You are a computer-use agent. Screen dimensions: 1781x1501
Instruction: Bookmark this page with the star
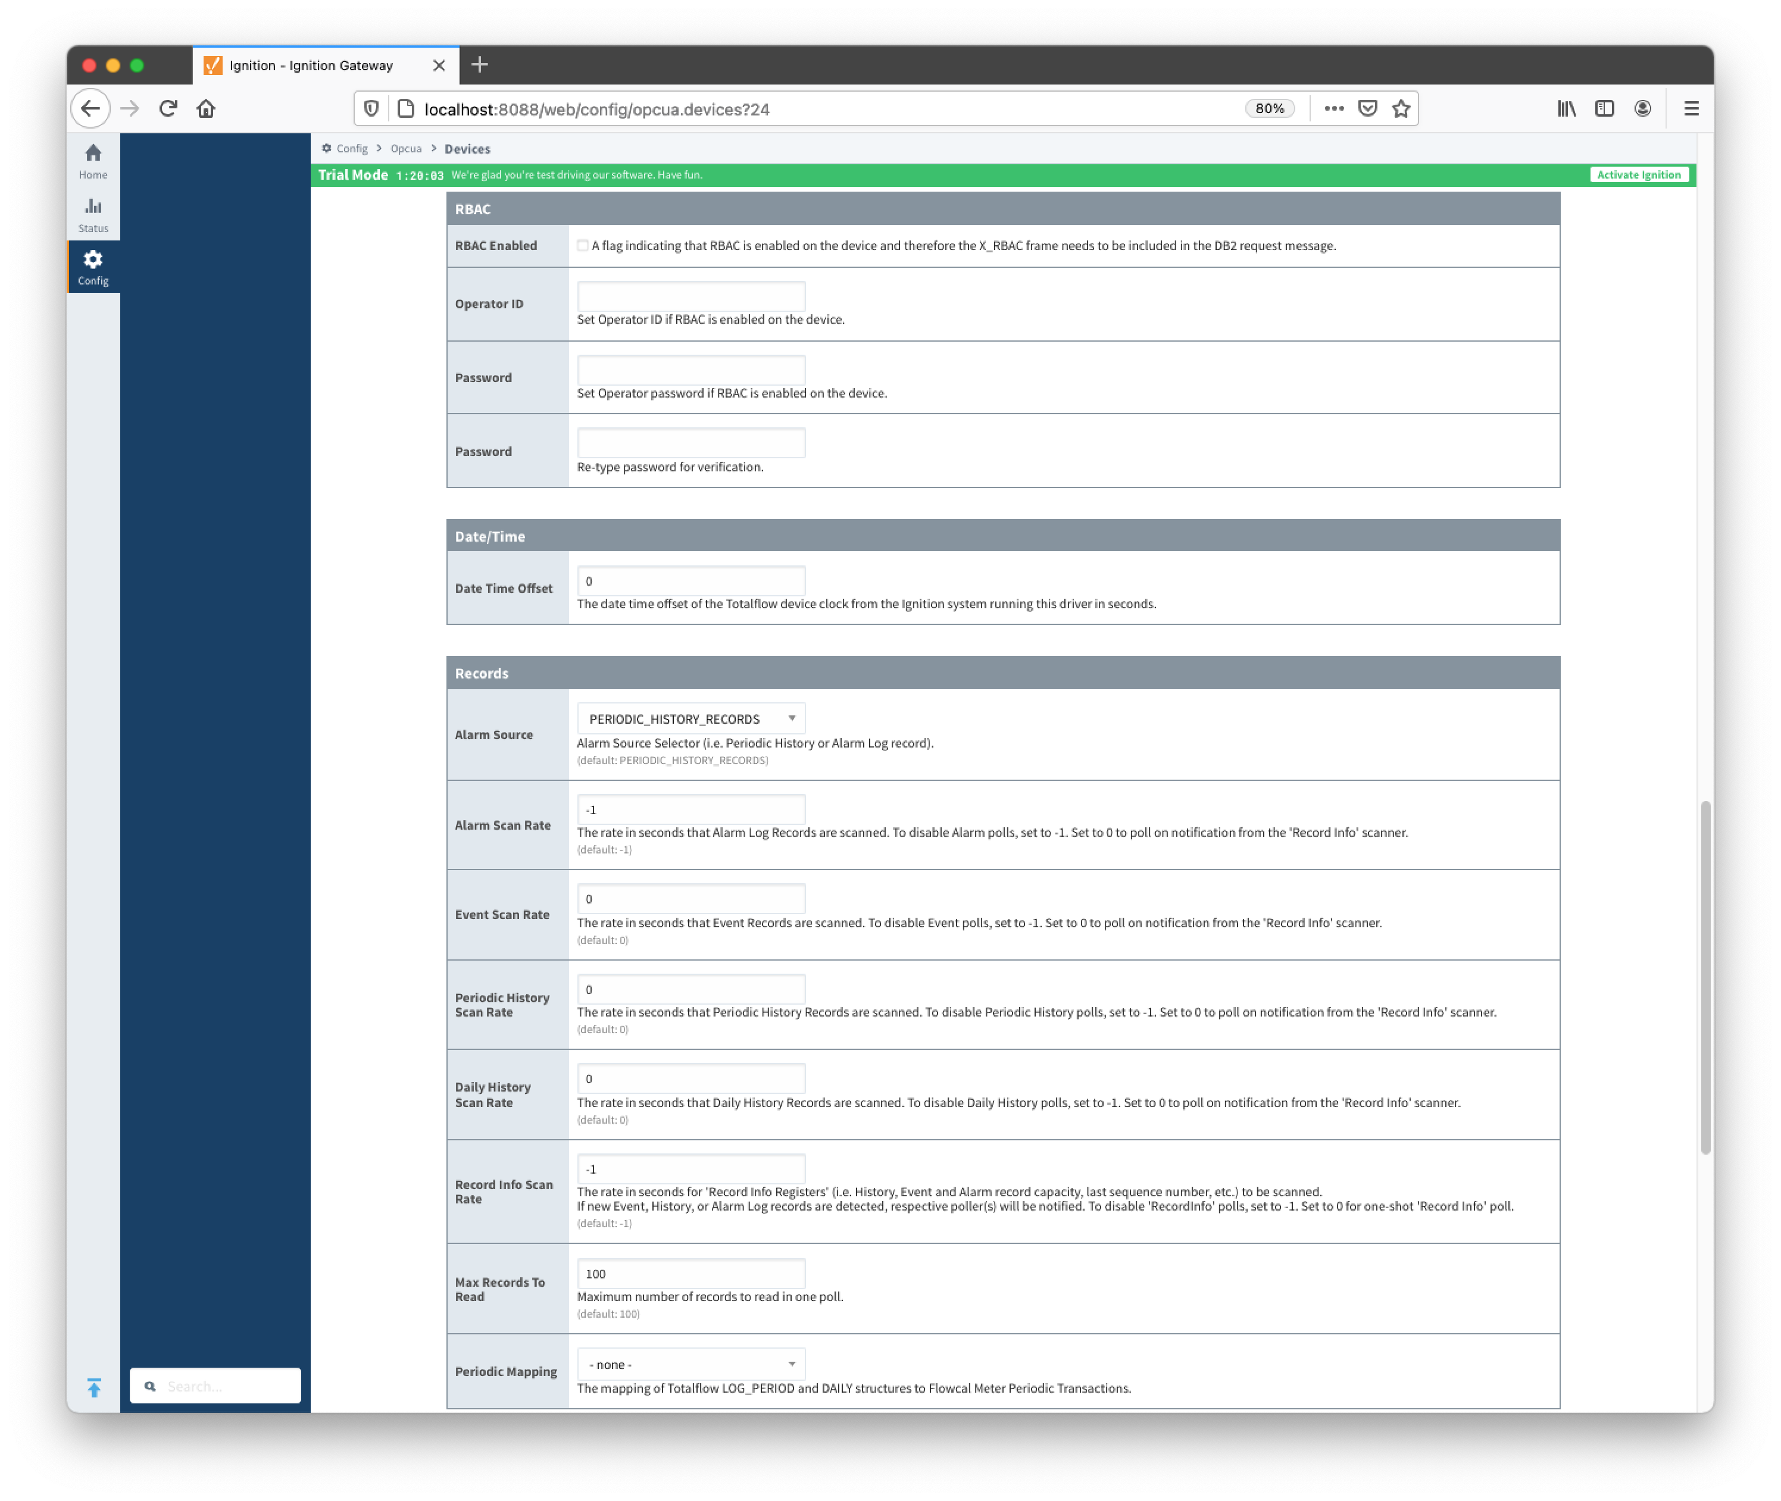coord(1401,109)
